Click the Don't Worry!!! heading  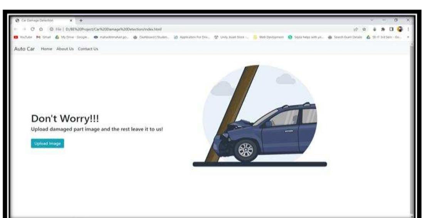point(65,118)
